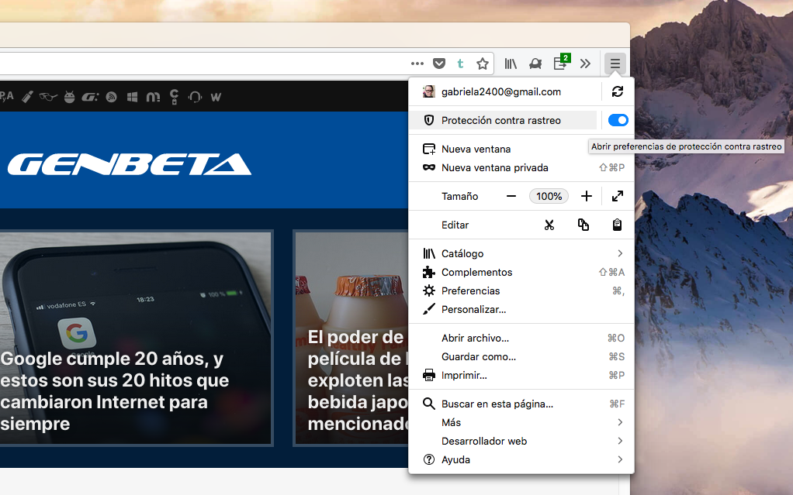Reset zoom by clicking the 100% control
This screenshot has width=793, height=495.
coord(549,196)
